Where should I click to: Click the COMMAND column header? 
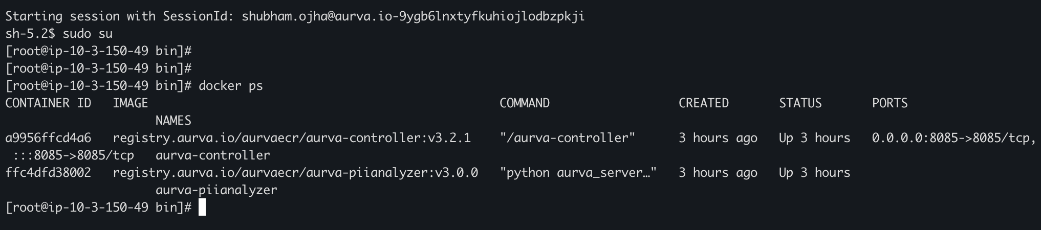(x=525, y=103)
